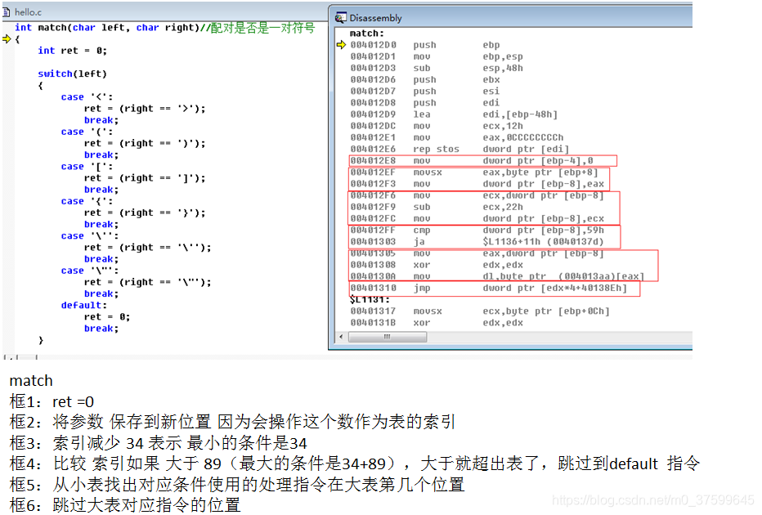Image resolution: width=762 pixels, height=515 pixels.
Task: Click the '$L1131:' label
Action: 370,300
